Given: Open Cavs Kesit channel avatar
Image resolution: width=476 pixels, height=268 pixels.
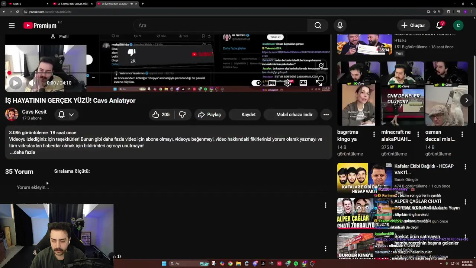Looking at the screenshot, I should (12, 115).
